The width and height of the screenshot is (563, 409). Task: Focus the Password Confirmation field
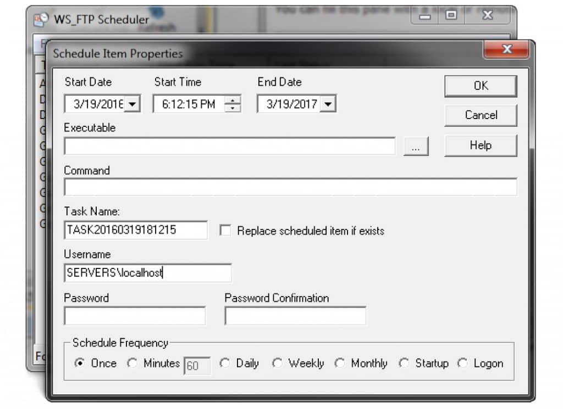pos(295,316)
